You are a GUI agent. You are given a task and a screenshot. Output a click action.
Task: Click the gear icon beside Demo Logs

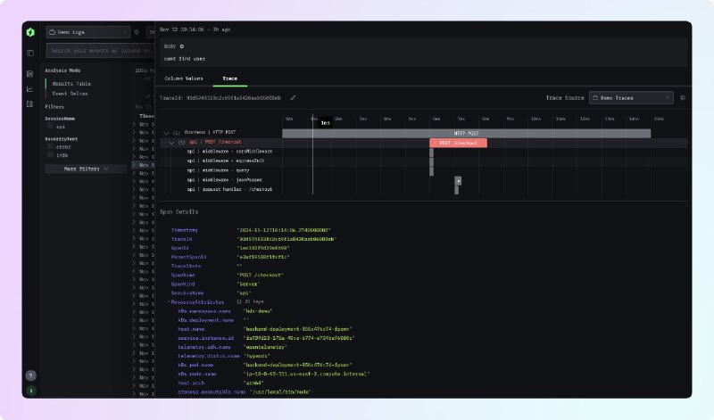click(137, 32)
